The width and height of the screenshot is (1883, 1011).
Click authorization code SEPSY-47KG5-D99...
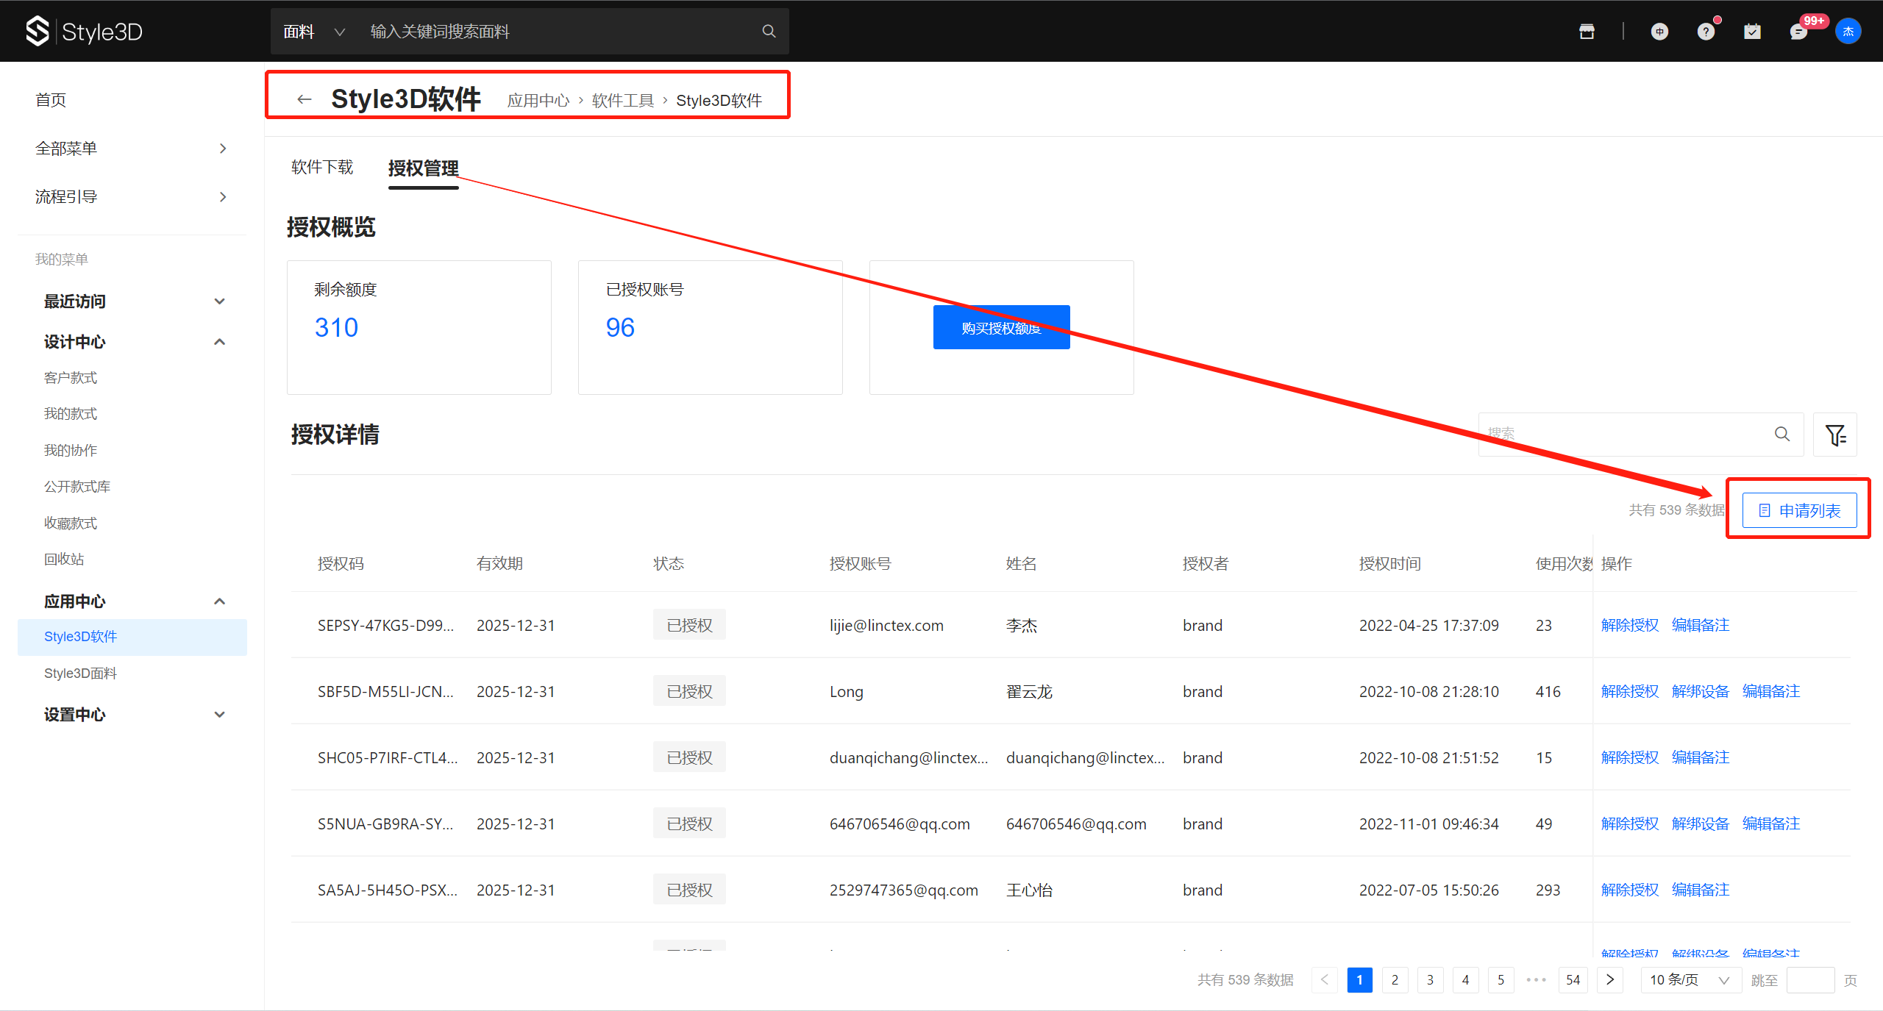pos(386,625)
